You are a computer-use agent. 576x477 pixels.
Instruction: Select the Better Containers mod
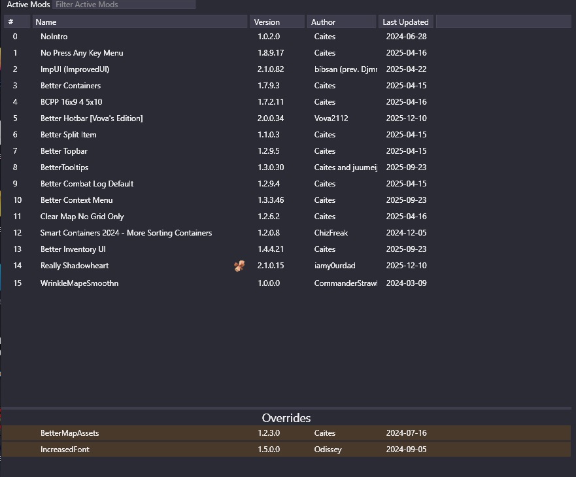point(286,85)
